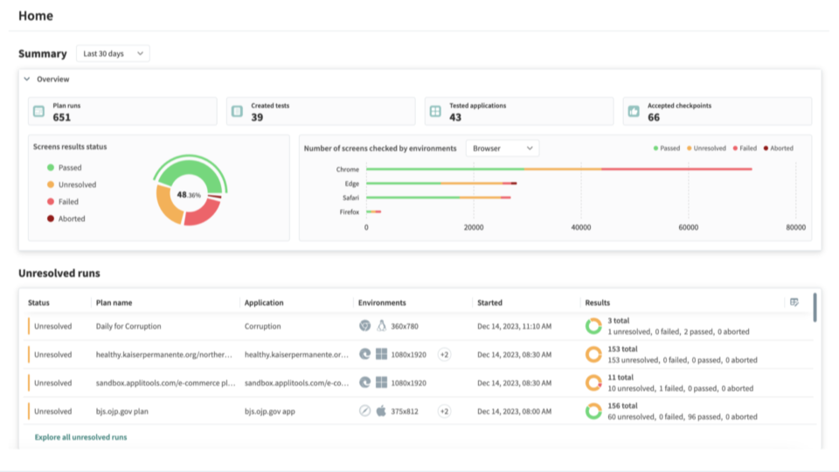The width and height of the screenshot is (839, 472).
Task: Click the Linux icon in Daily for Corruption row
Action: coord(381,326)
